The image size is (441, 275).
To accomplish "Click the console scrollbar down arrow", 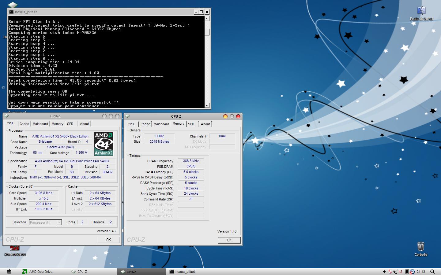I will coord(207,105).
